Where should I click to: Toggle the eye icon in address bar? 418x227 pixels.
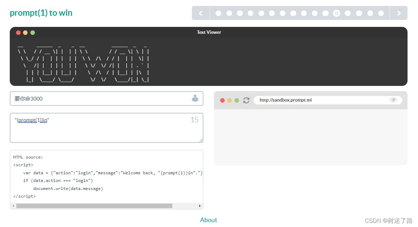pos(393,100)
